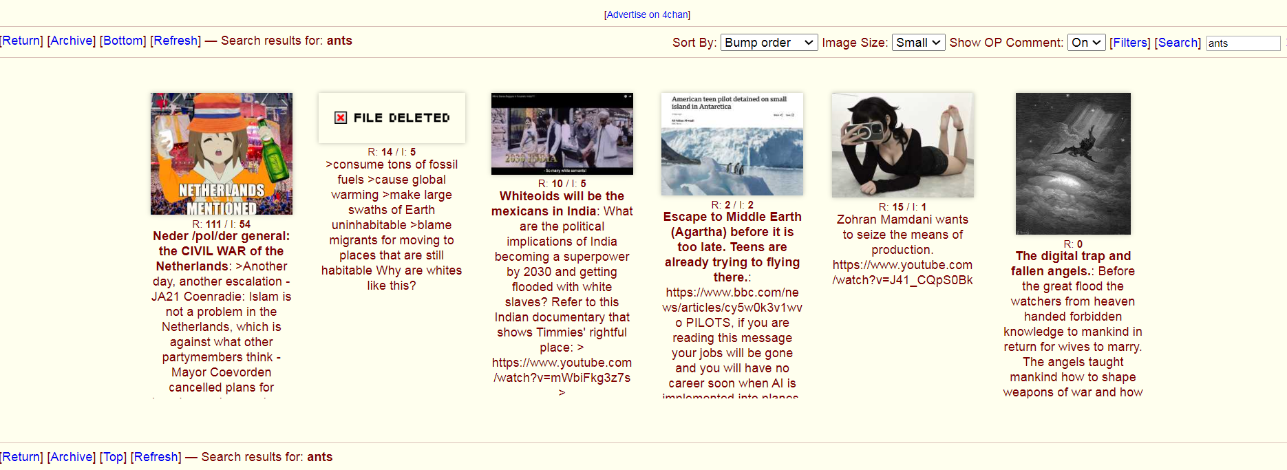Open the Antarctica teen pilot article thumbnail
This screenshot has width=1287, height=470.
point(732,144)
